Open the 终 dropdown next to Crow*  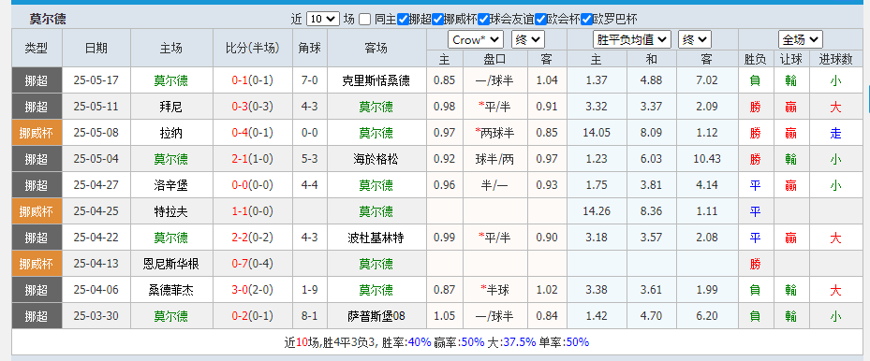tap(527, 40)
